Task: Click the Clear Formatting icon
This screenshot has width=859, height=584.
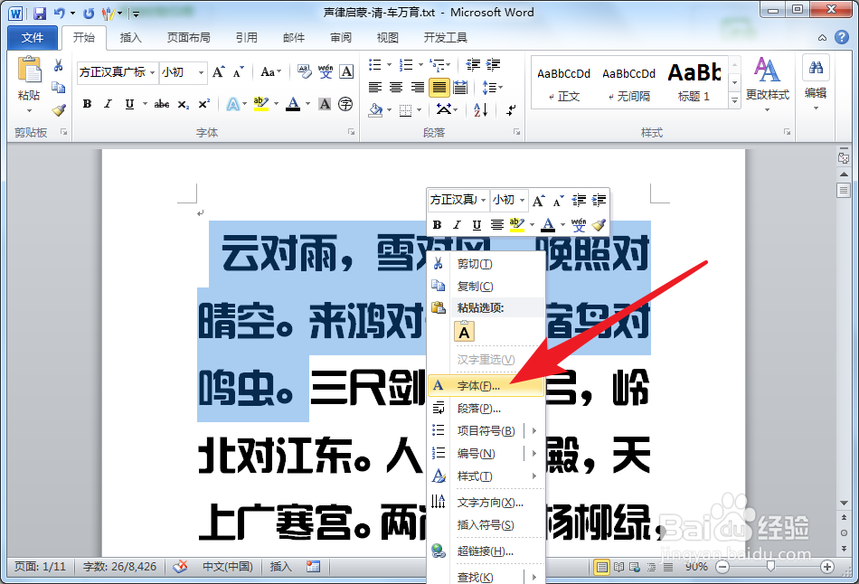Action: pos(303,72)
